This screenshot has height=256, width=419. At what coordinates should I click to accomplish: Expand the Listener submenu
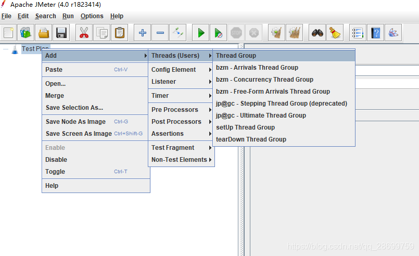[181, 82]
